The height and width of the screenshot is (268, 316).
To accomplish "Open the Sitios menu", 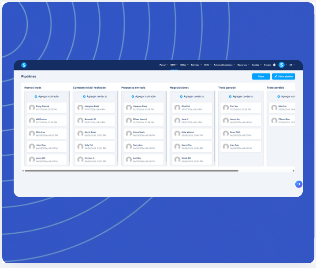I will [184, 65].
